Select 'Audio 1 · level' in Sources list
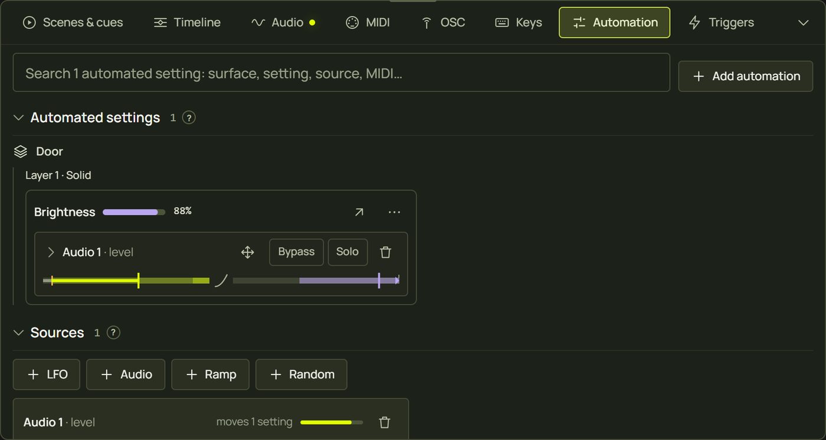 59,422
